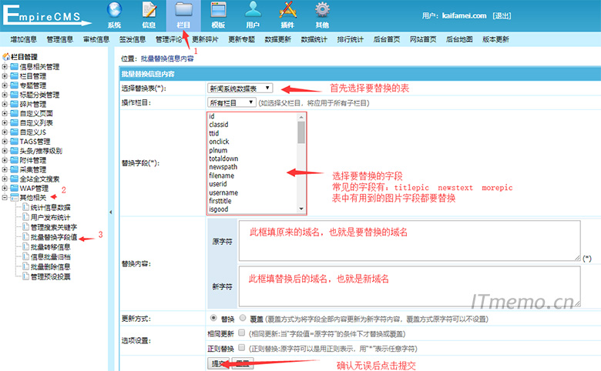This screenshot has height=371, width=601.
Task: Open 批量删除信息 in tree
Action: 51,266
